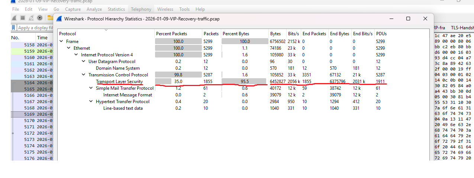Click the Frame Bytes value 6756502
The height and width of the screenshot is (178, 474).
(278, 42)
